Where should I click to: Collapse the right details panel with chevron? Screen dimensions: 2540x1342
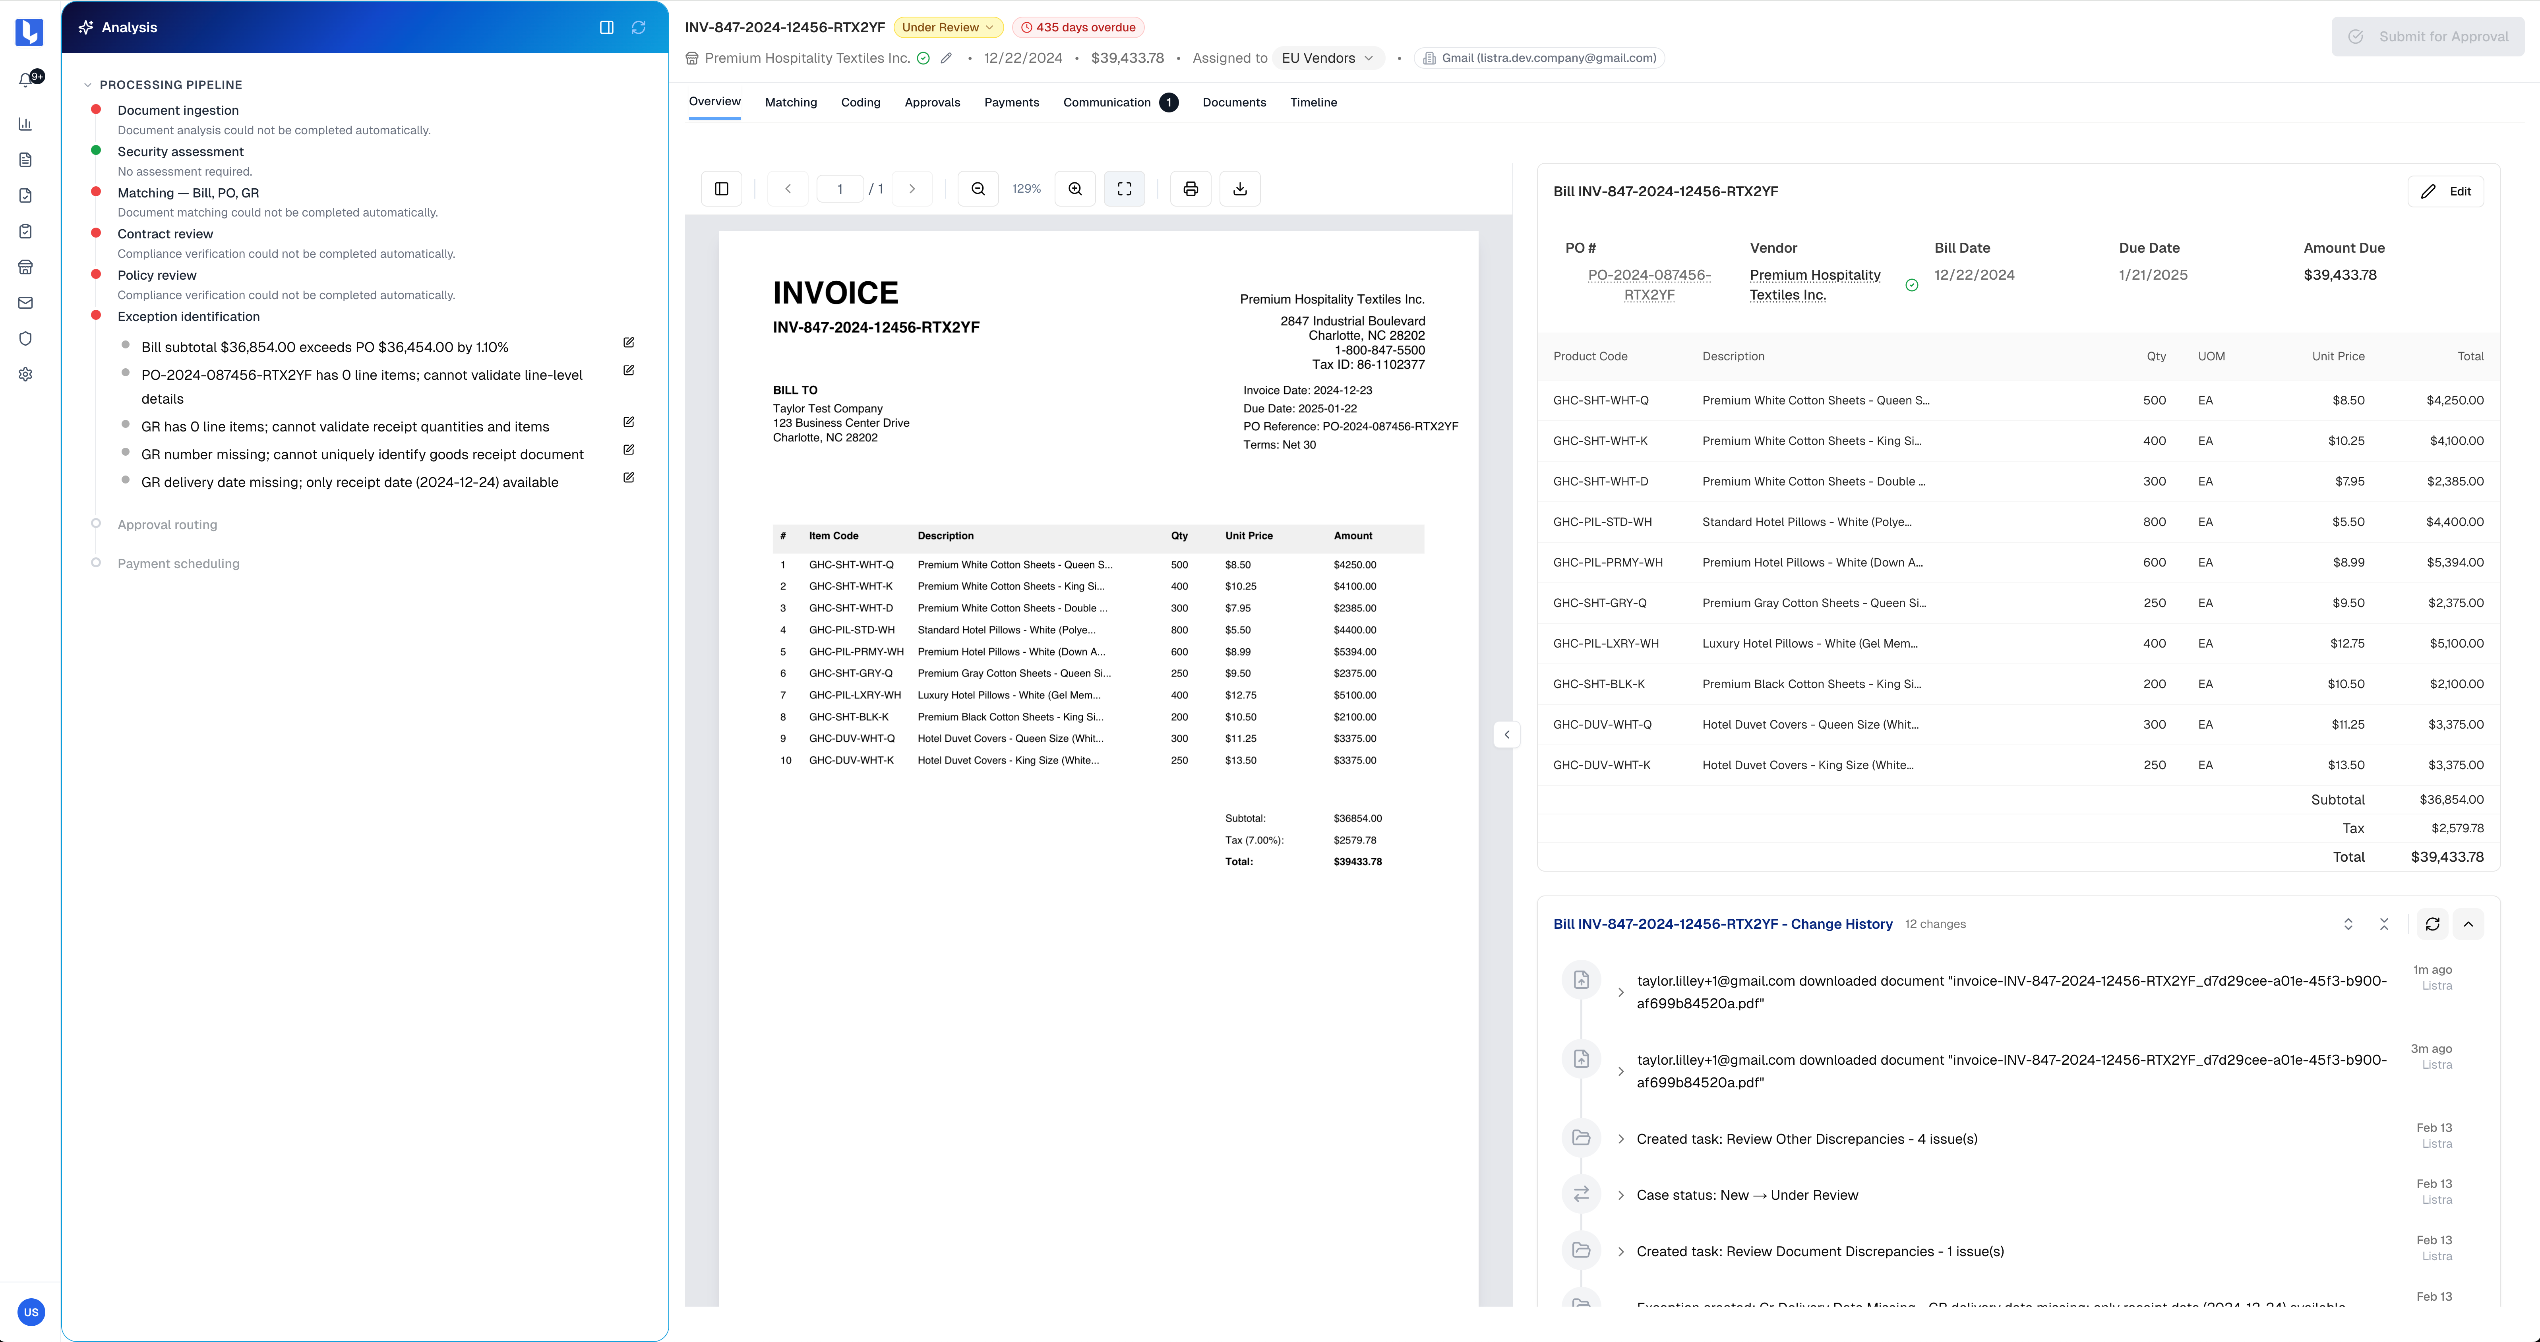click(x=1507, y=734)
